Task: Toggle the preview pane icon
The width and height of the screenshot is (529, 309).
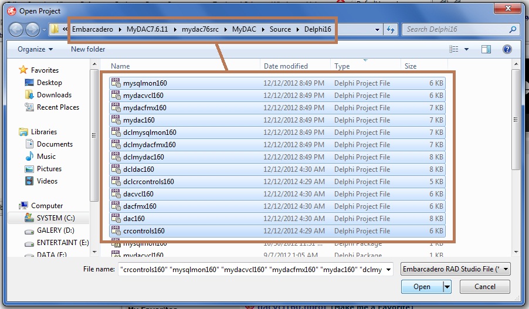Action: coord(486,49)
